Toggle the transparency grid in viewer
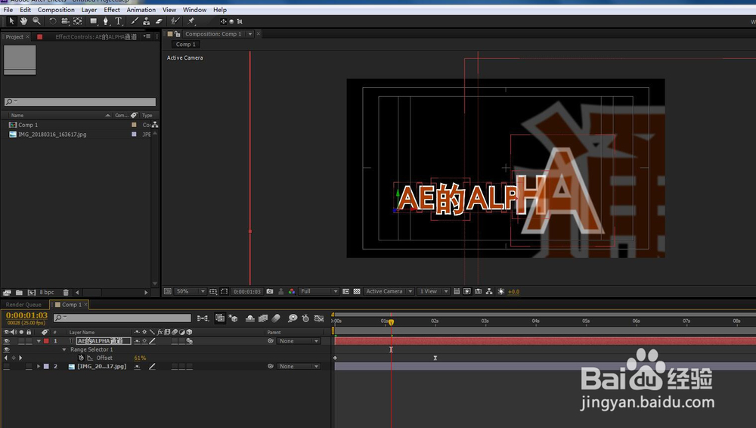 (x=357, y=291)
